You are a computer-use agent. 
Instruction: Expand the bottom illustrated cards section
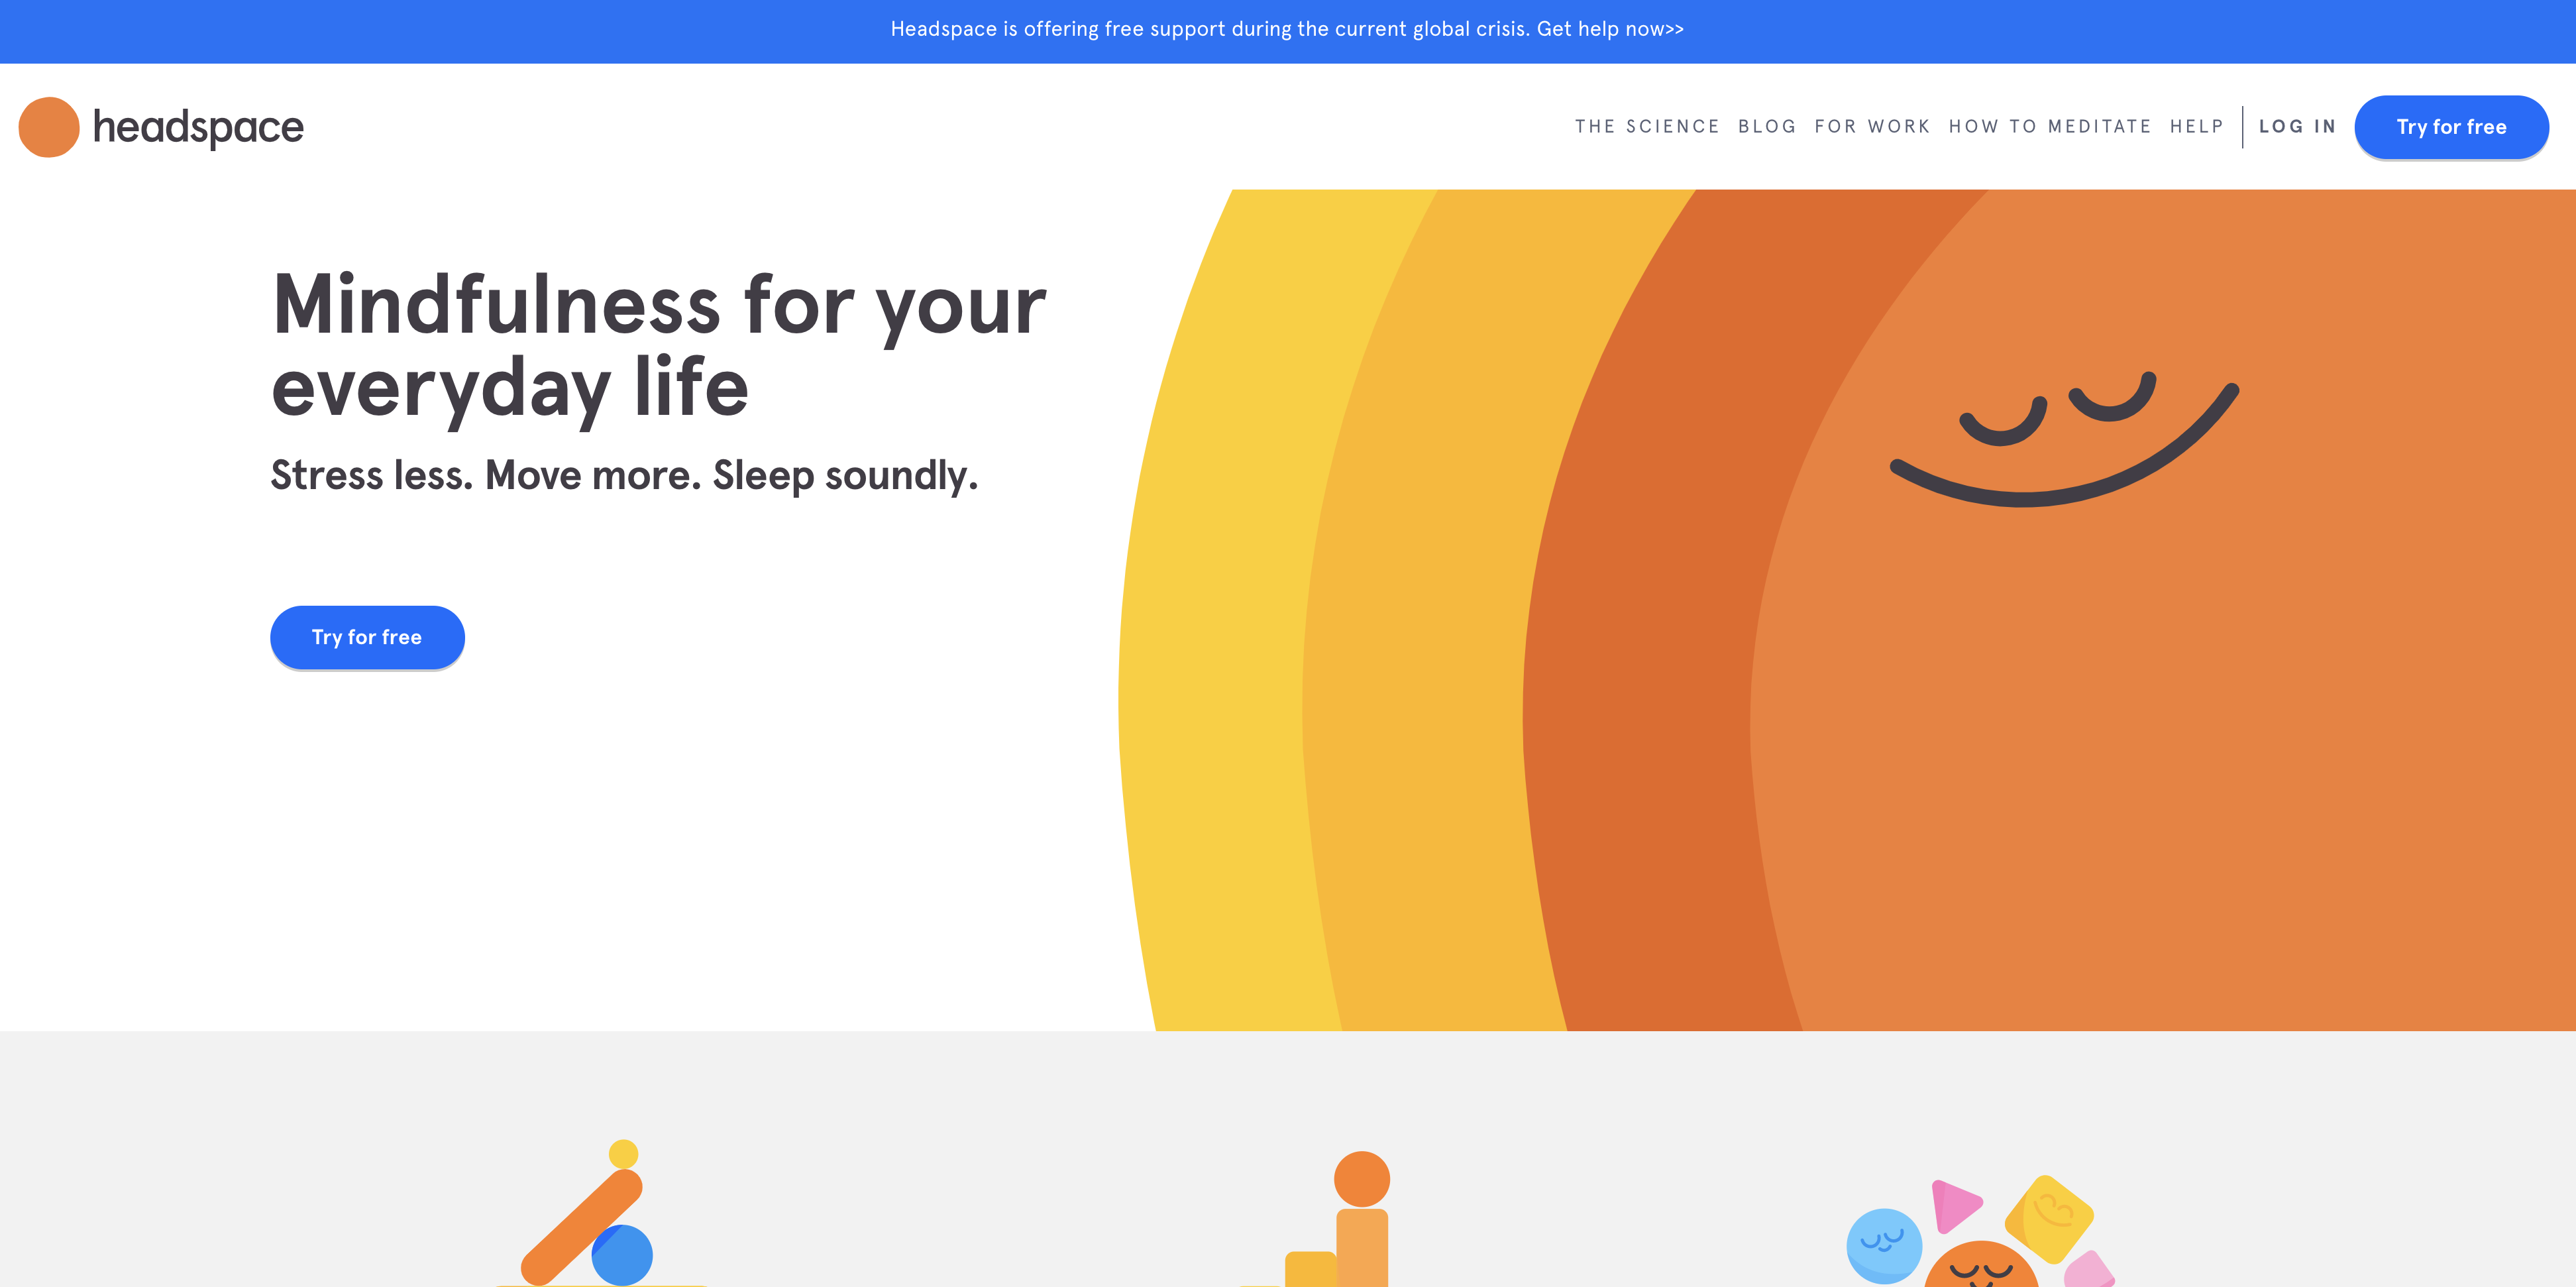pyautogui.click(x=1288, y=1159)
